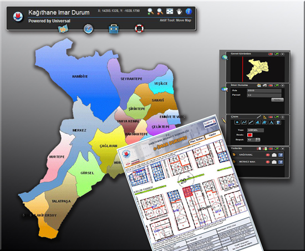Click the first document icon in bottom panel header

[x=259, y=148]
